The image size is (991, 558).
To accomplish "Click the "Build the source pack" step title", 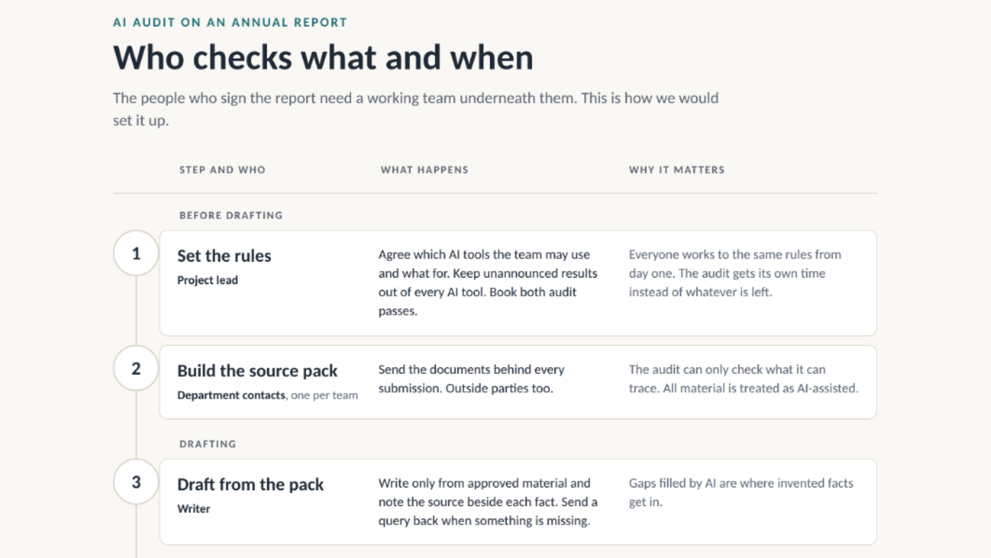I will click(x=257, y=371).
